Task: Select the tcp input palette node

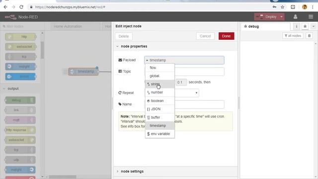Action: [20, 57]
